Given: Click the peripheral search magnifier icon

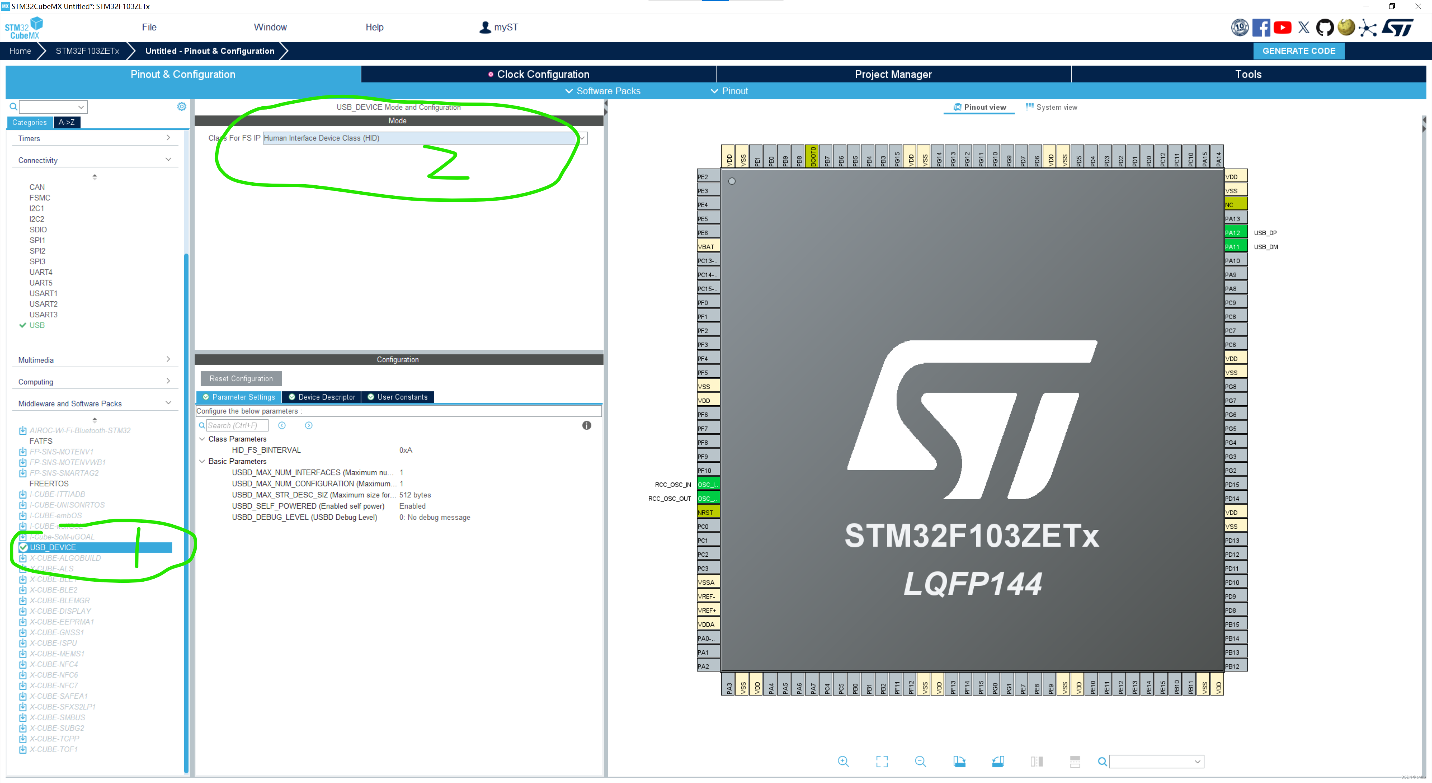Looking at the screenshot, I should tap(13, 107).
